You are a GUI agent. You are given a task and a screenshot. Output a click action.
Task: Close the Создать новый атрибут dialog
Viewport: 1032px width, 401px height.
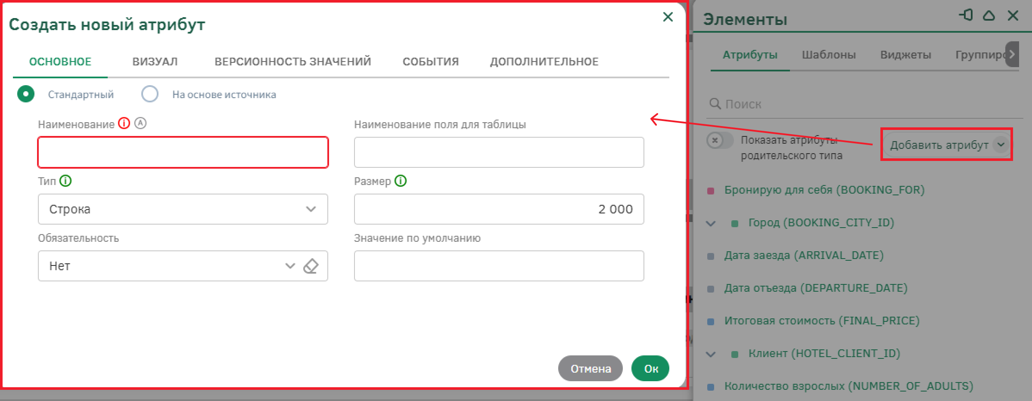tap(668, 17)
